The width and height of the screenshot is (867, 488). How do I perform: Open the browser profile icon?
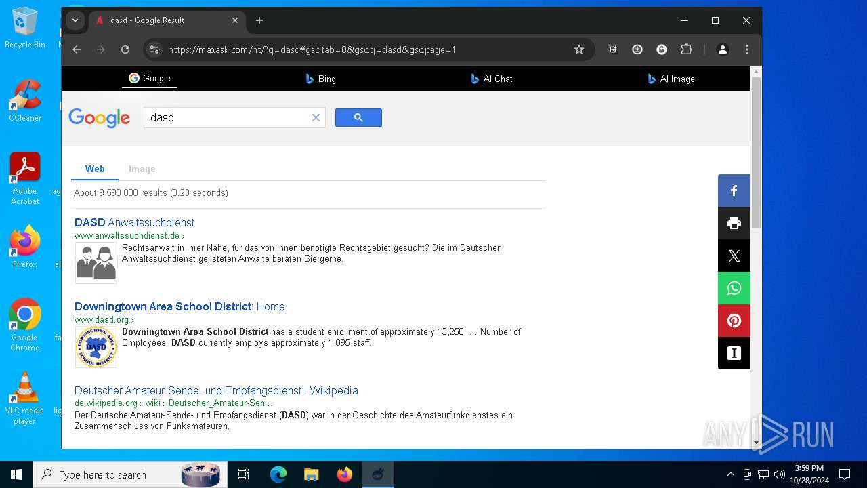pos(723,49)
